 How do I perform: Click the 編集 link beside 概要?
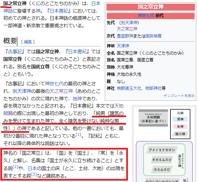coord(28,42)
